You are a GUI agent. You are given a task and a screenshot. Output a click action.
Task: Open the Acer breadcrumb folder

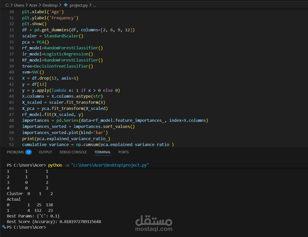tap(33, 5)
